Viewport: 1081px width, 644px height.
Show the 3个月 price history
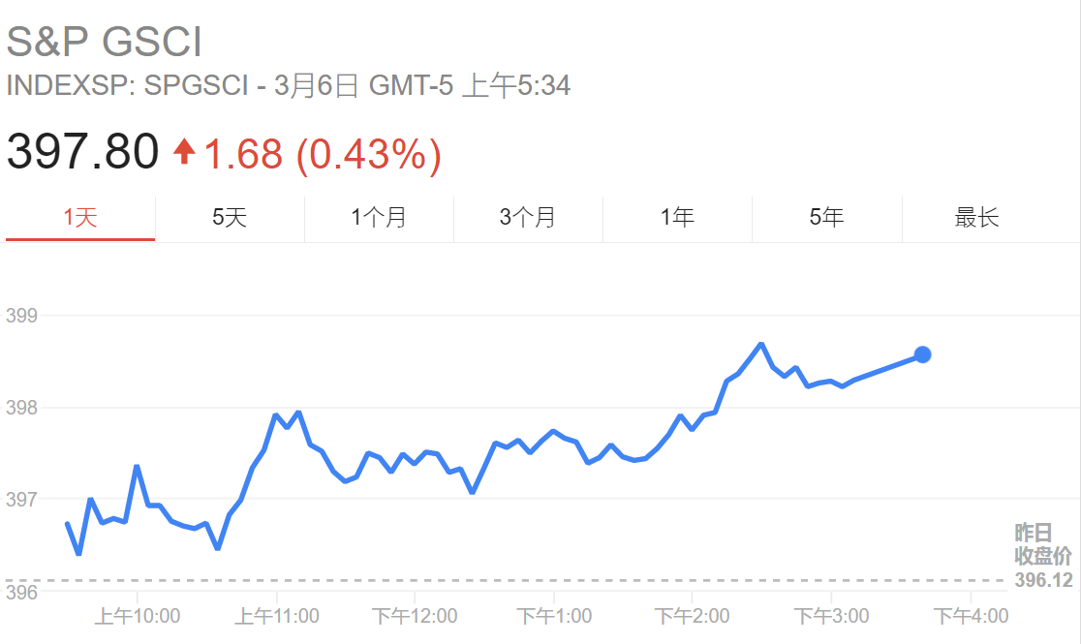tap(528, 218)
